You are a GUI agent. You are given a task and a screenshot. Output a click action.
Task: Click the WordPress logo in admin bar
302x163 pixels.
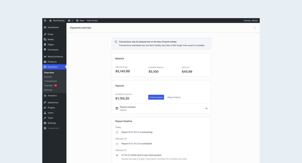[45, 21]
